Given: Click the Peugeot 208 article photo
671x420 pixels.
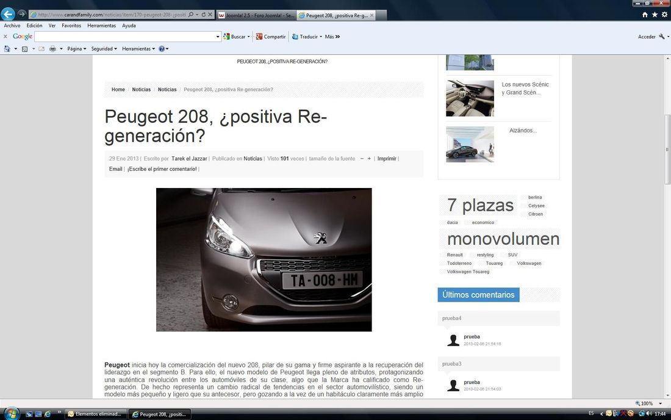Looking at the screenshot, I should (264, 259).
